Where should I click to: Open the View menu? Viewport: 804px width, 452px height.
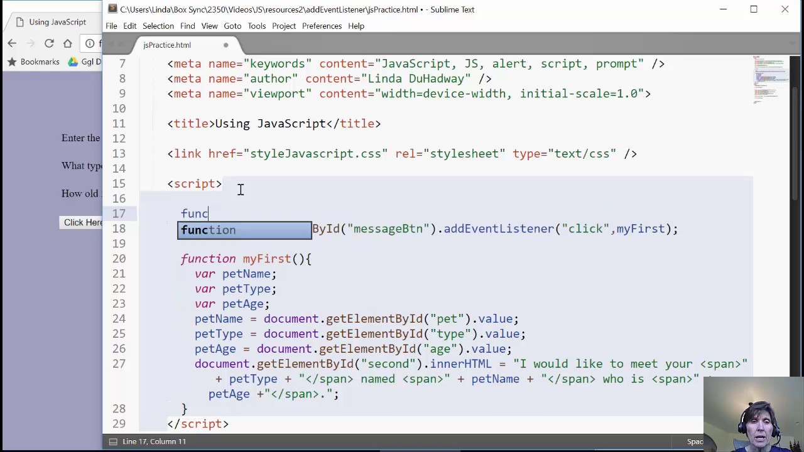209,26
